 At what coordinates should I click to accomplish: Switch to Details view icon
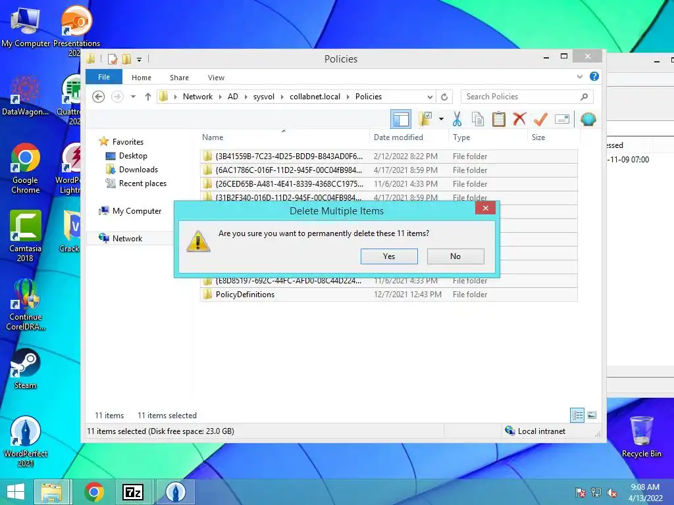(x=577, y=416)
